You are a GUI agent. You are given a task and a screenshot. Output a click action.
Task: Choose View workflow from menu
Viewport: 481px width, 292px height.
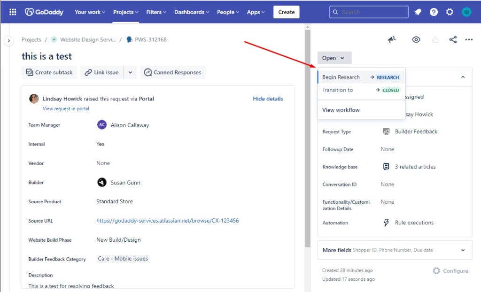tap(361, 110)
